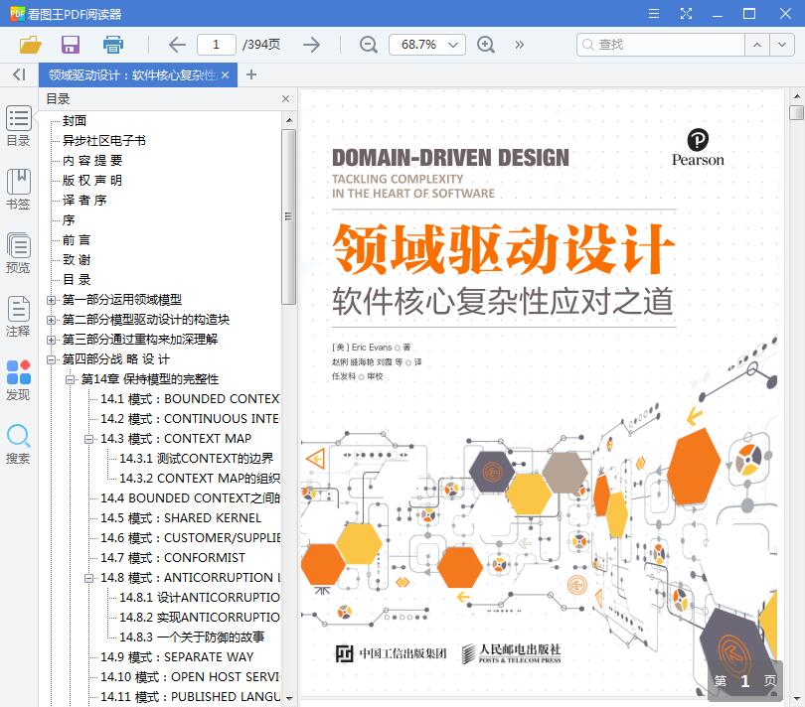Screen dimensions: 805x707
Task: Click the document scroll up arrow
Action: 797,96
